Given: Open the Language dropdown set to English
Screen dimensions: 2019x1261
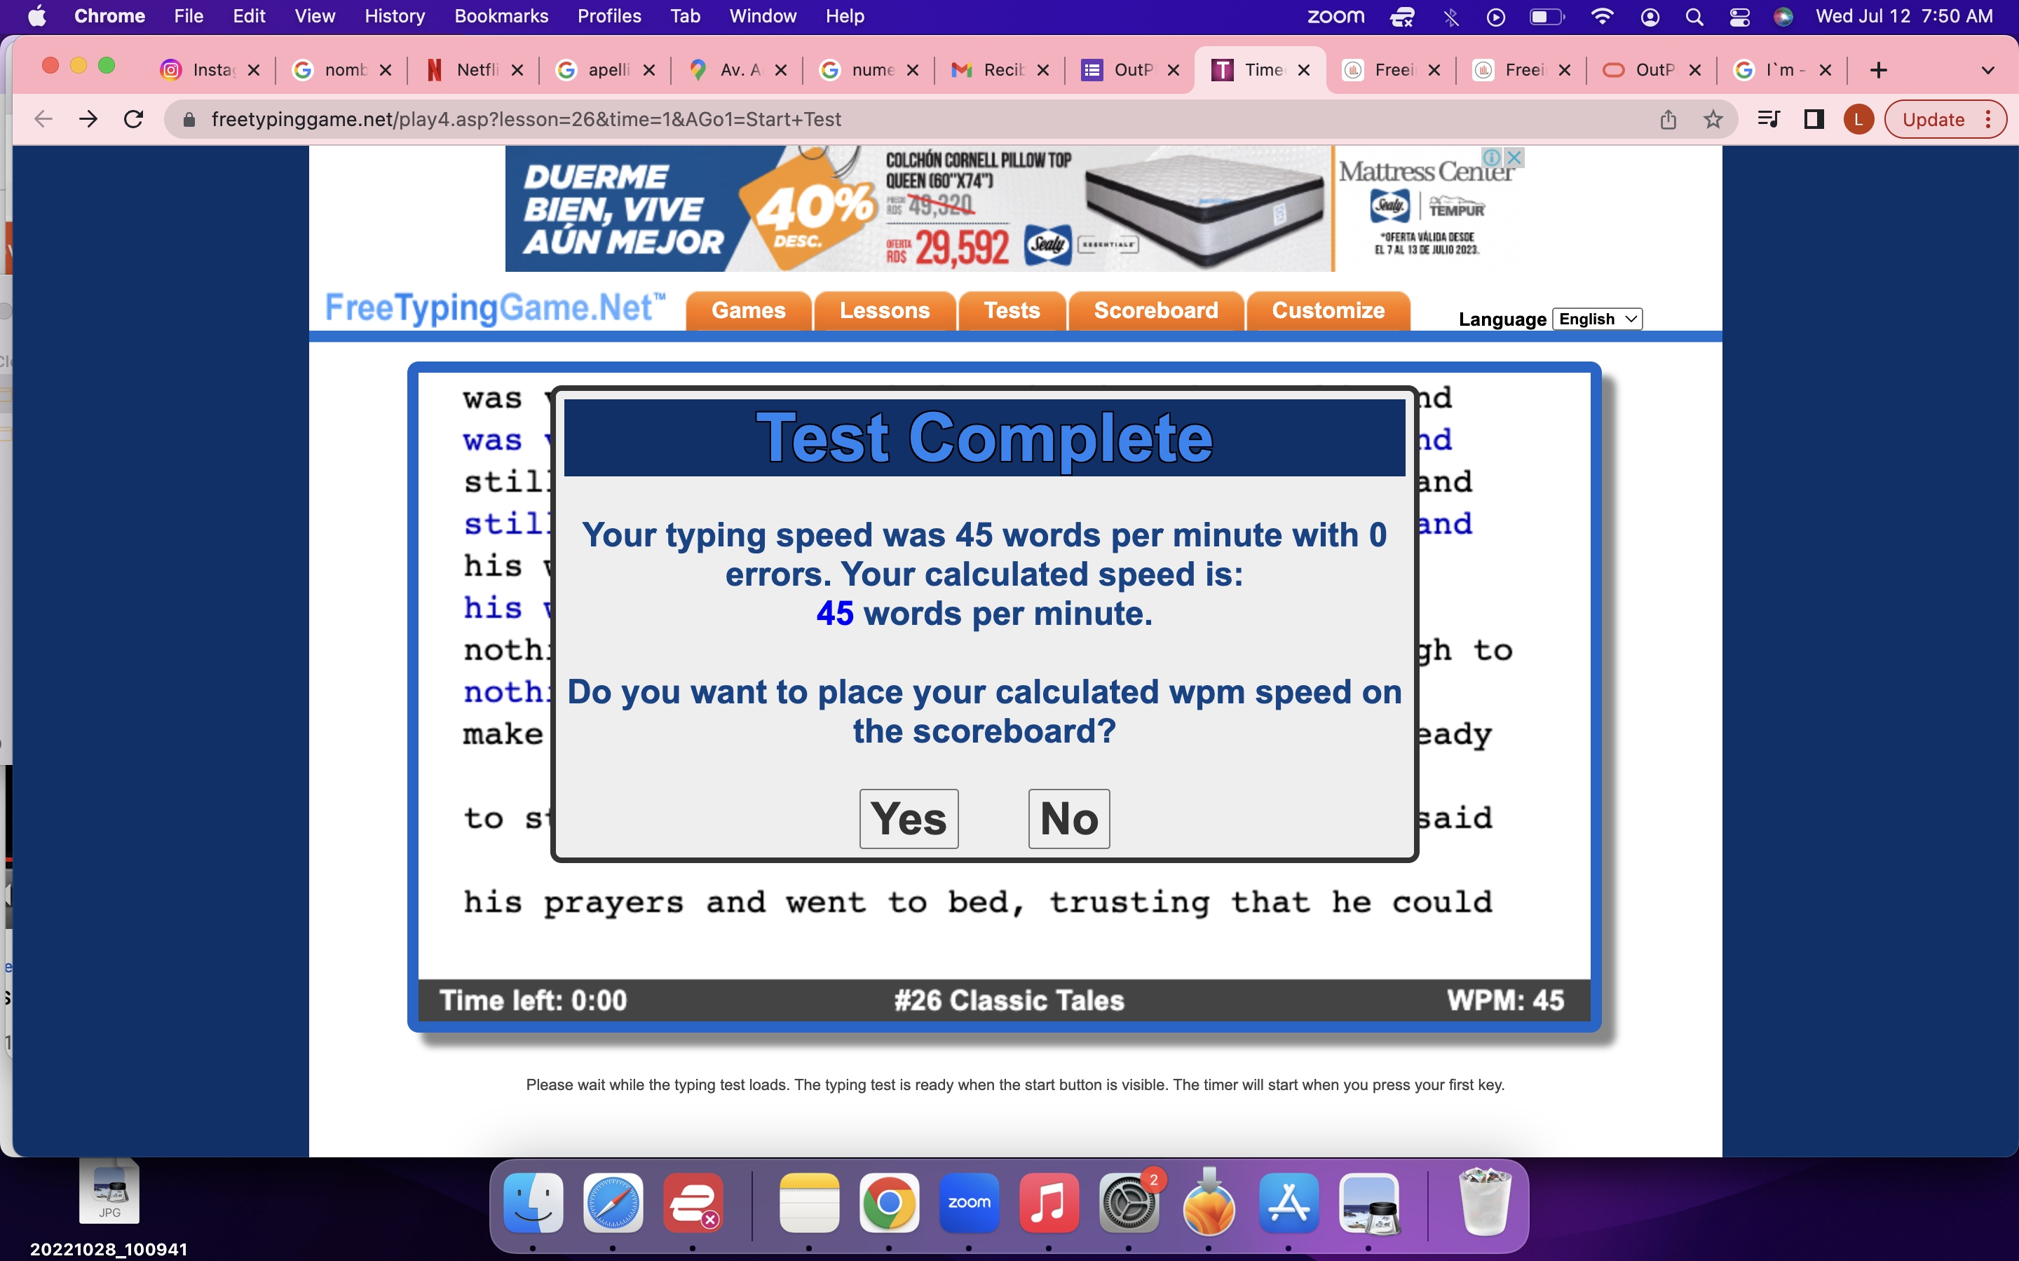Looking at the screenshot, I should 1597,319.
